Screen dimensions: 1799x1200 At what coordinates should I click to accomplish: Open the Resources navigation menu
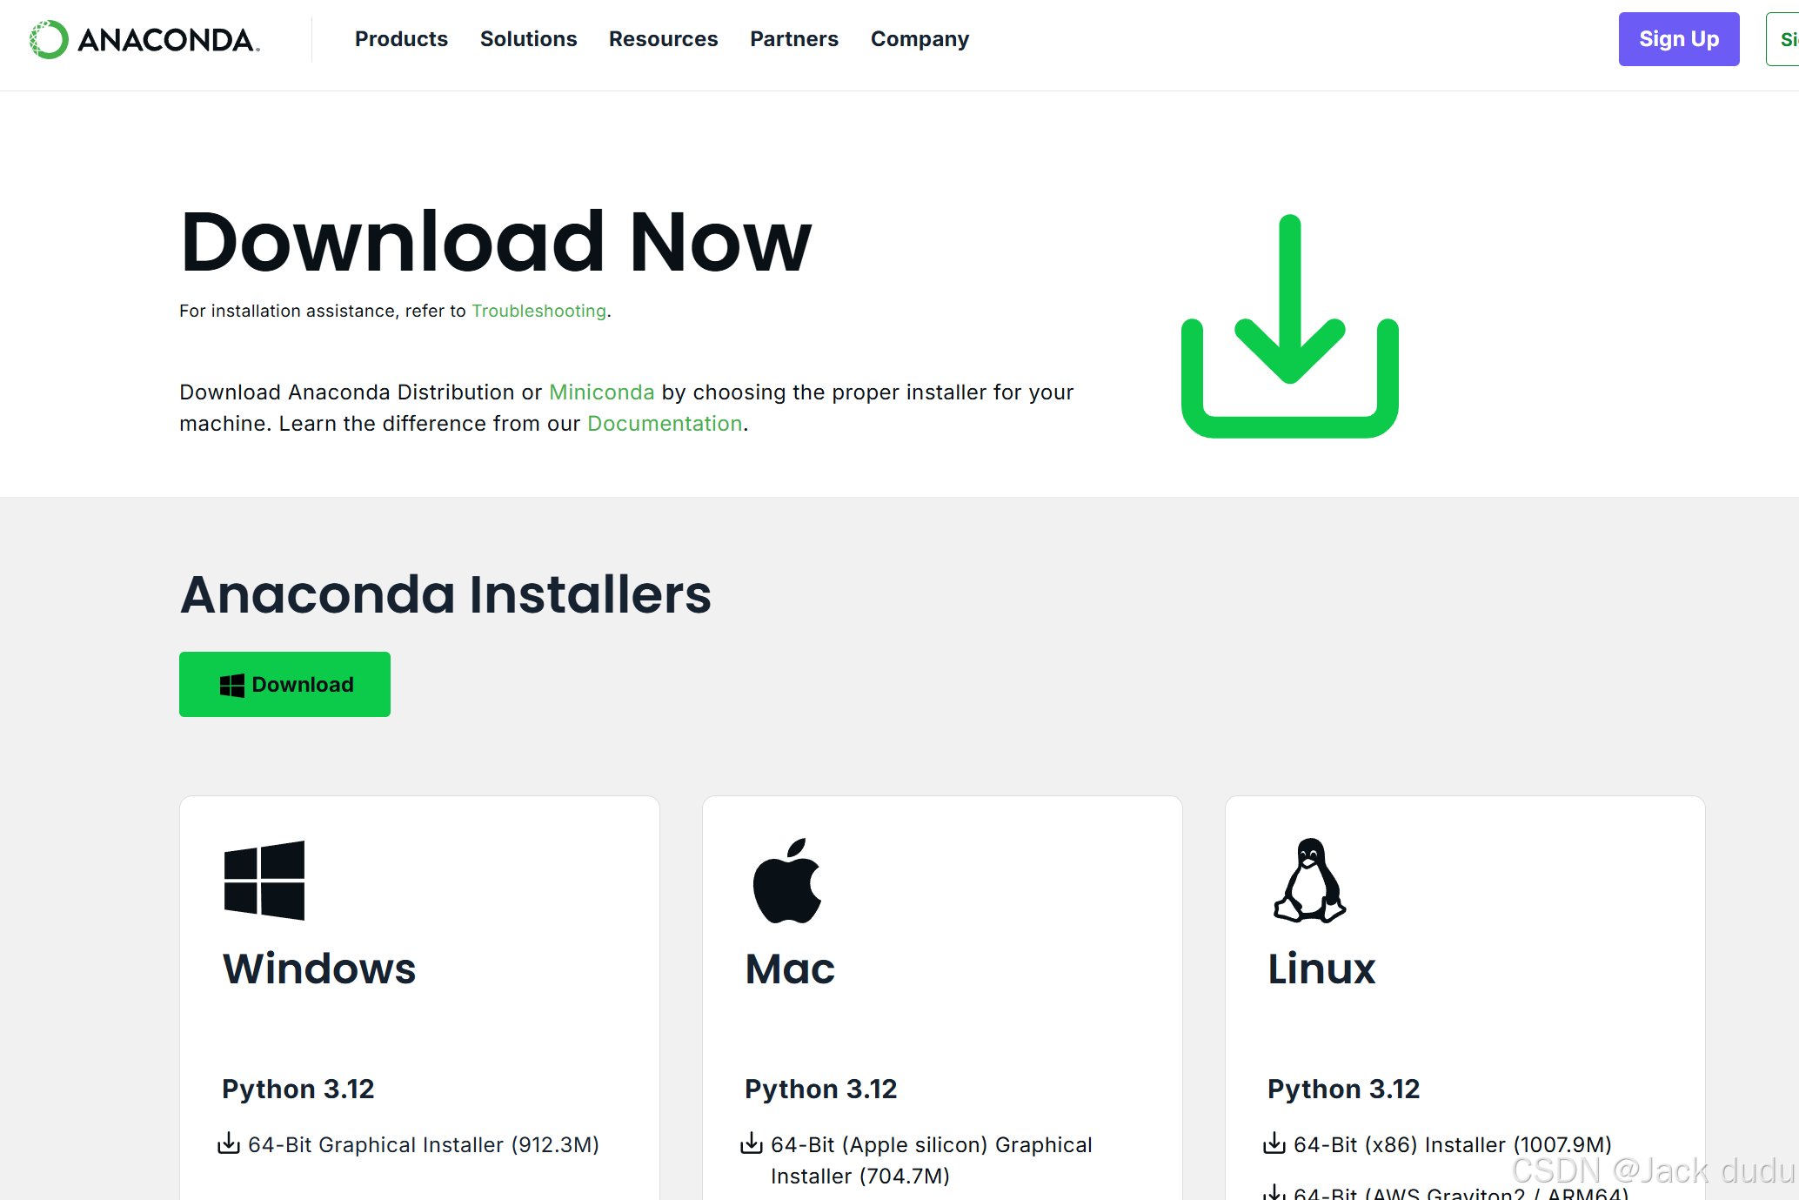pyautogui.click(x=663, y=39)
